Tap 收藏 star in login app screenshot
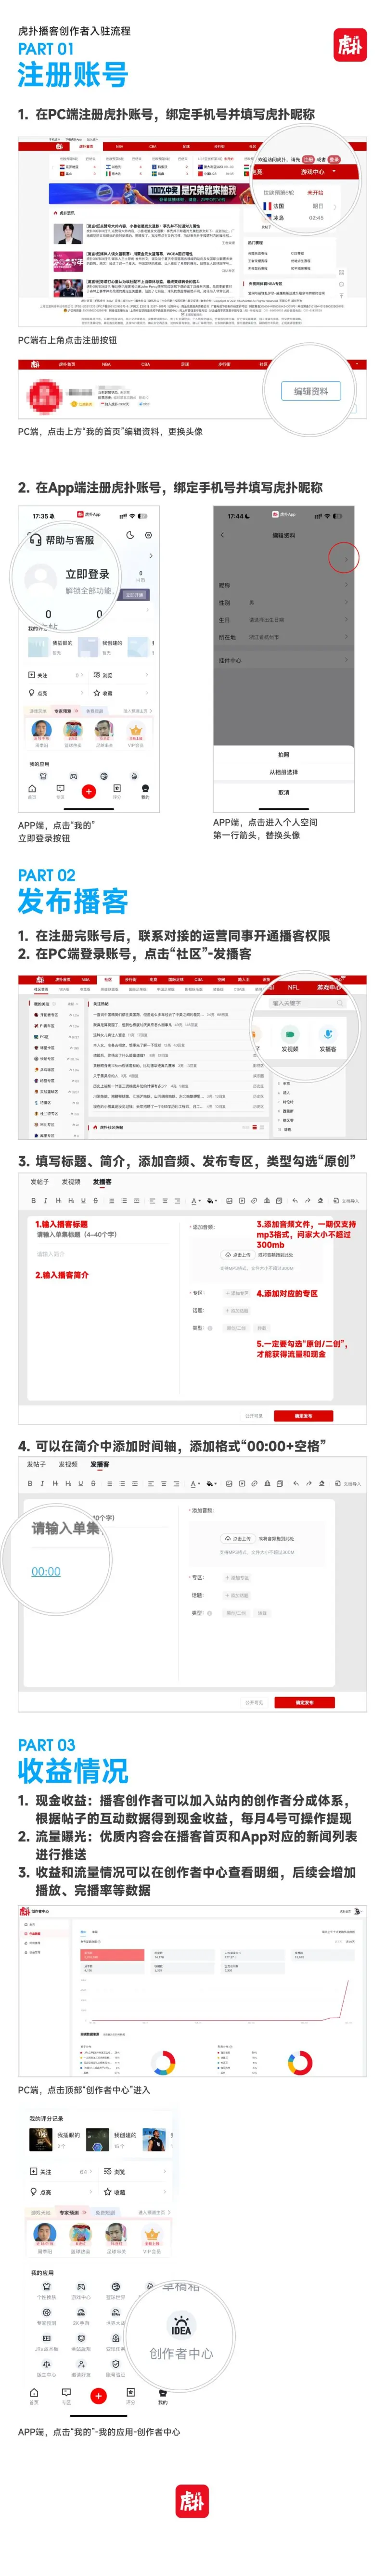The image size is (385, 2576). tap(97, 692)
